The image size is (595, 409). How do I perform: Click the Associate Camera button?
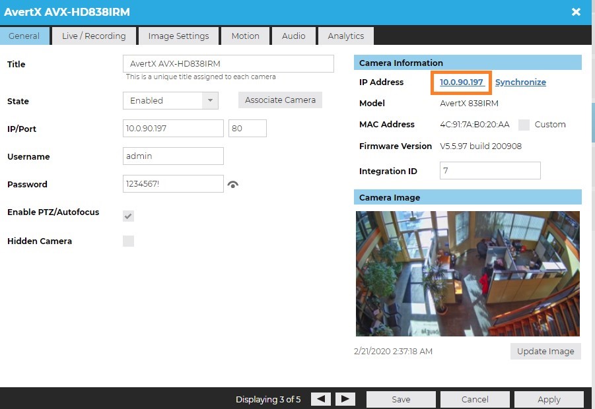280,100
